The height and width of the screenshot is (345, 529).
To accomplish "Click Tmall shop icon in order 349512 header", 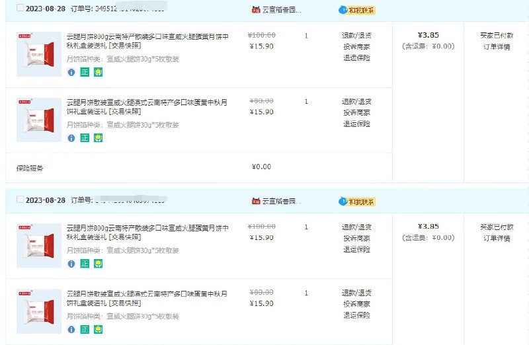I will [256, 10].
